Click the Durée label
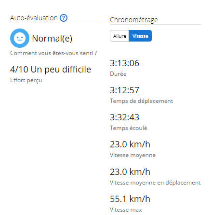Image resolution: width=212 pixels, height=215 pixels. point(118,74)
